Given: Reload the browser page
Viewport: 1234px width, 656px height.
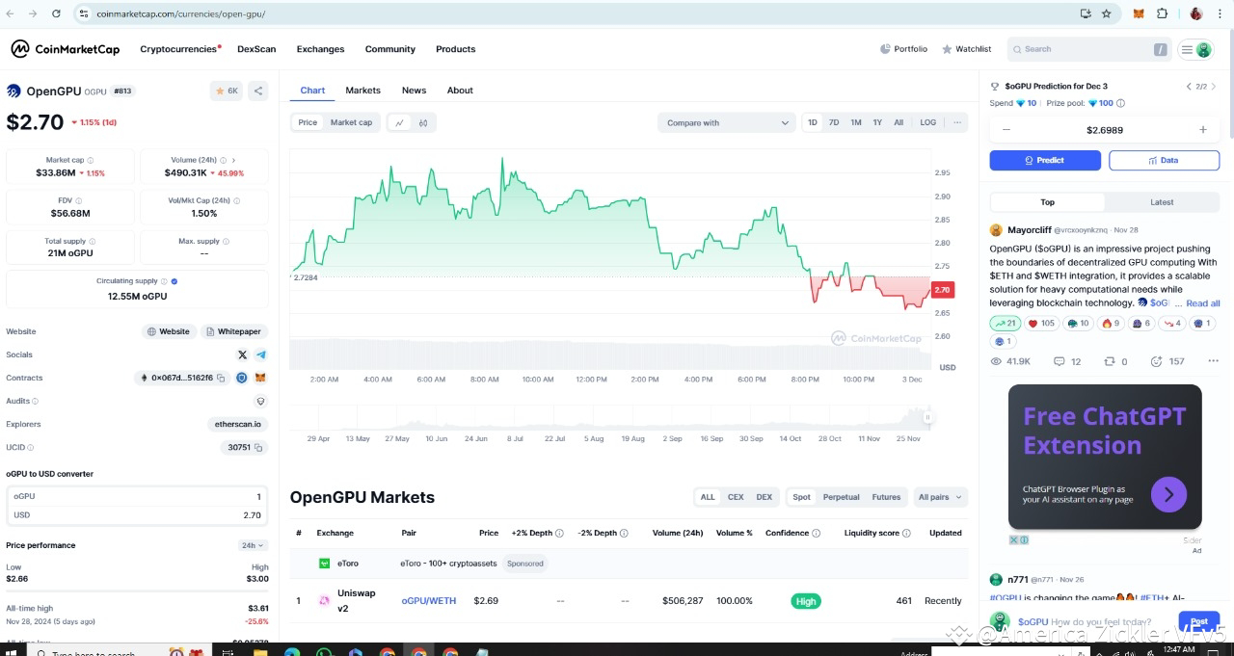Looking at the screenshot, I should tap(56, 13).
